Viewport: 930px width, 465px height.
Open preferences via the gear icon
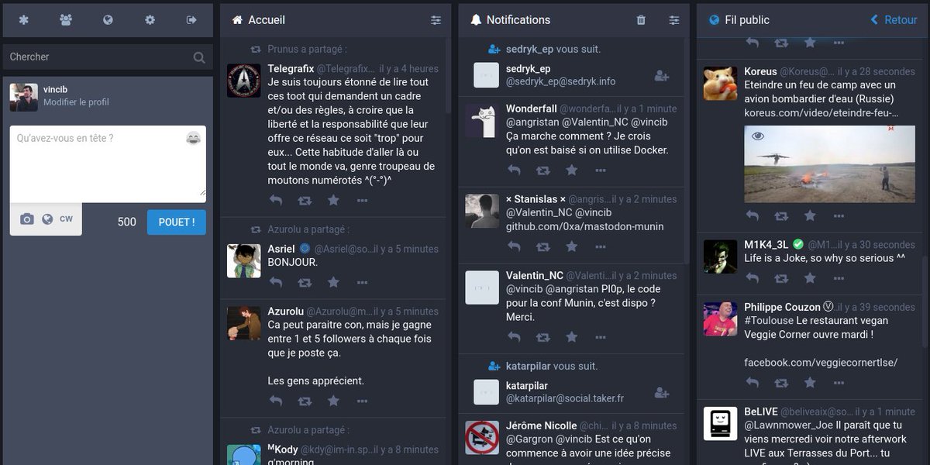coord(150,20)
